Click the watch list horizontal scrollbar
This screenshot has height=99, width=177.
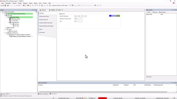[x=103, y=92]
